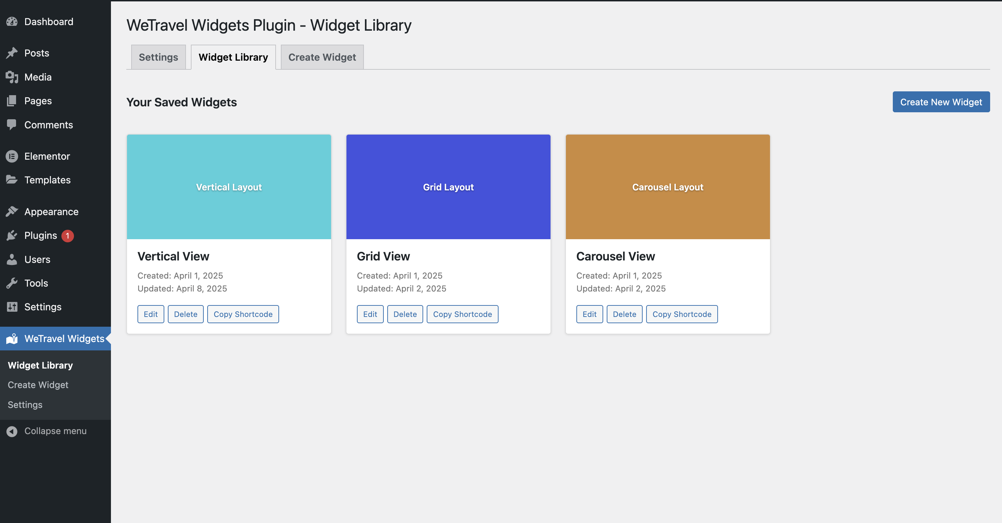Image resolution: width=1002 pixels, height=523 pixels.
Task: Switch to the Create Widget tab
Action: tap(322, 57)
